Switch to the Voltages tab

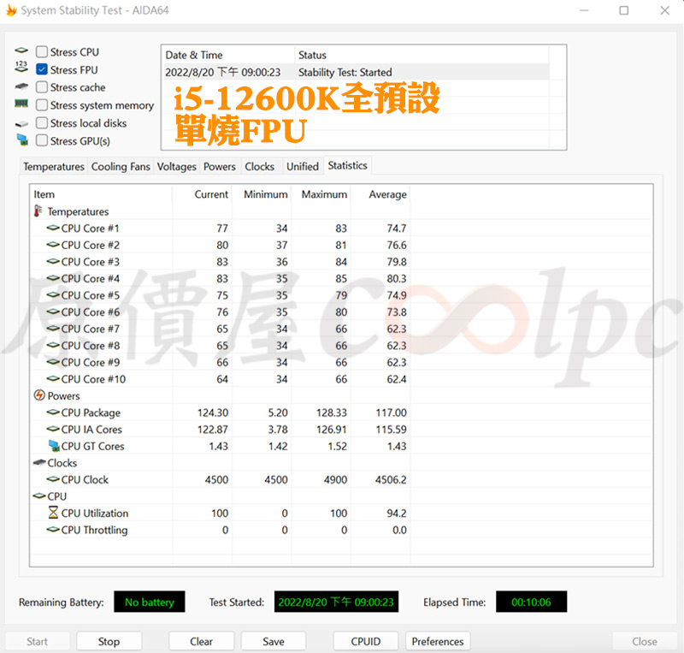(x=176, y=166)
